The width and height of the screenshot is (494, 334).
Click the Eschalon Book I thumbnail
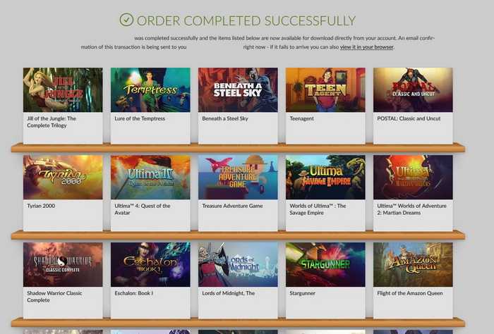tap(150, 264)
